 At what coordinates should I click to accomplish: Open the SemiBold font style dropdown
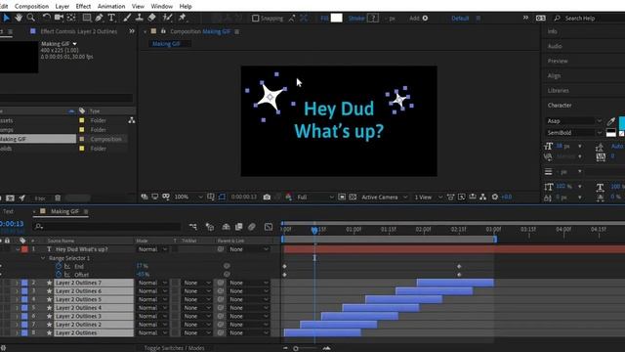(x=573, y=133)
